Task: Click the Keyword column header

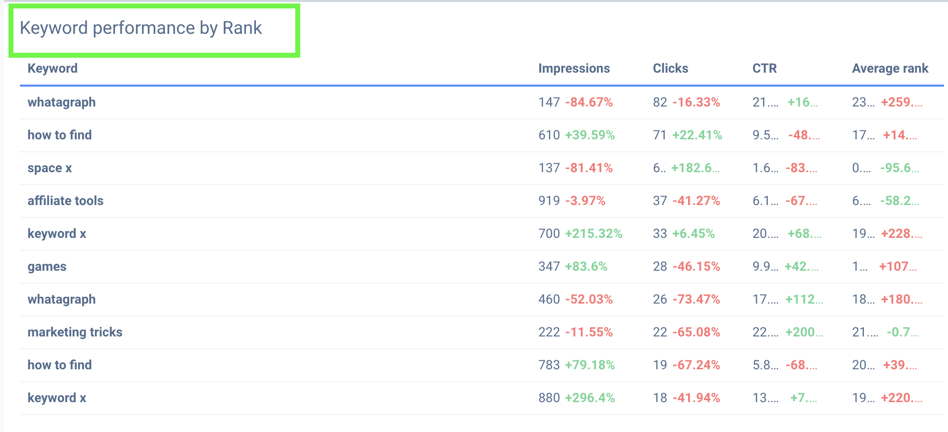Action: click(x=53, y=68)
